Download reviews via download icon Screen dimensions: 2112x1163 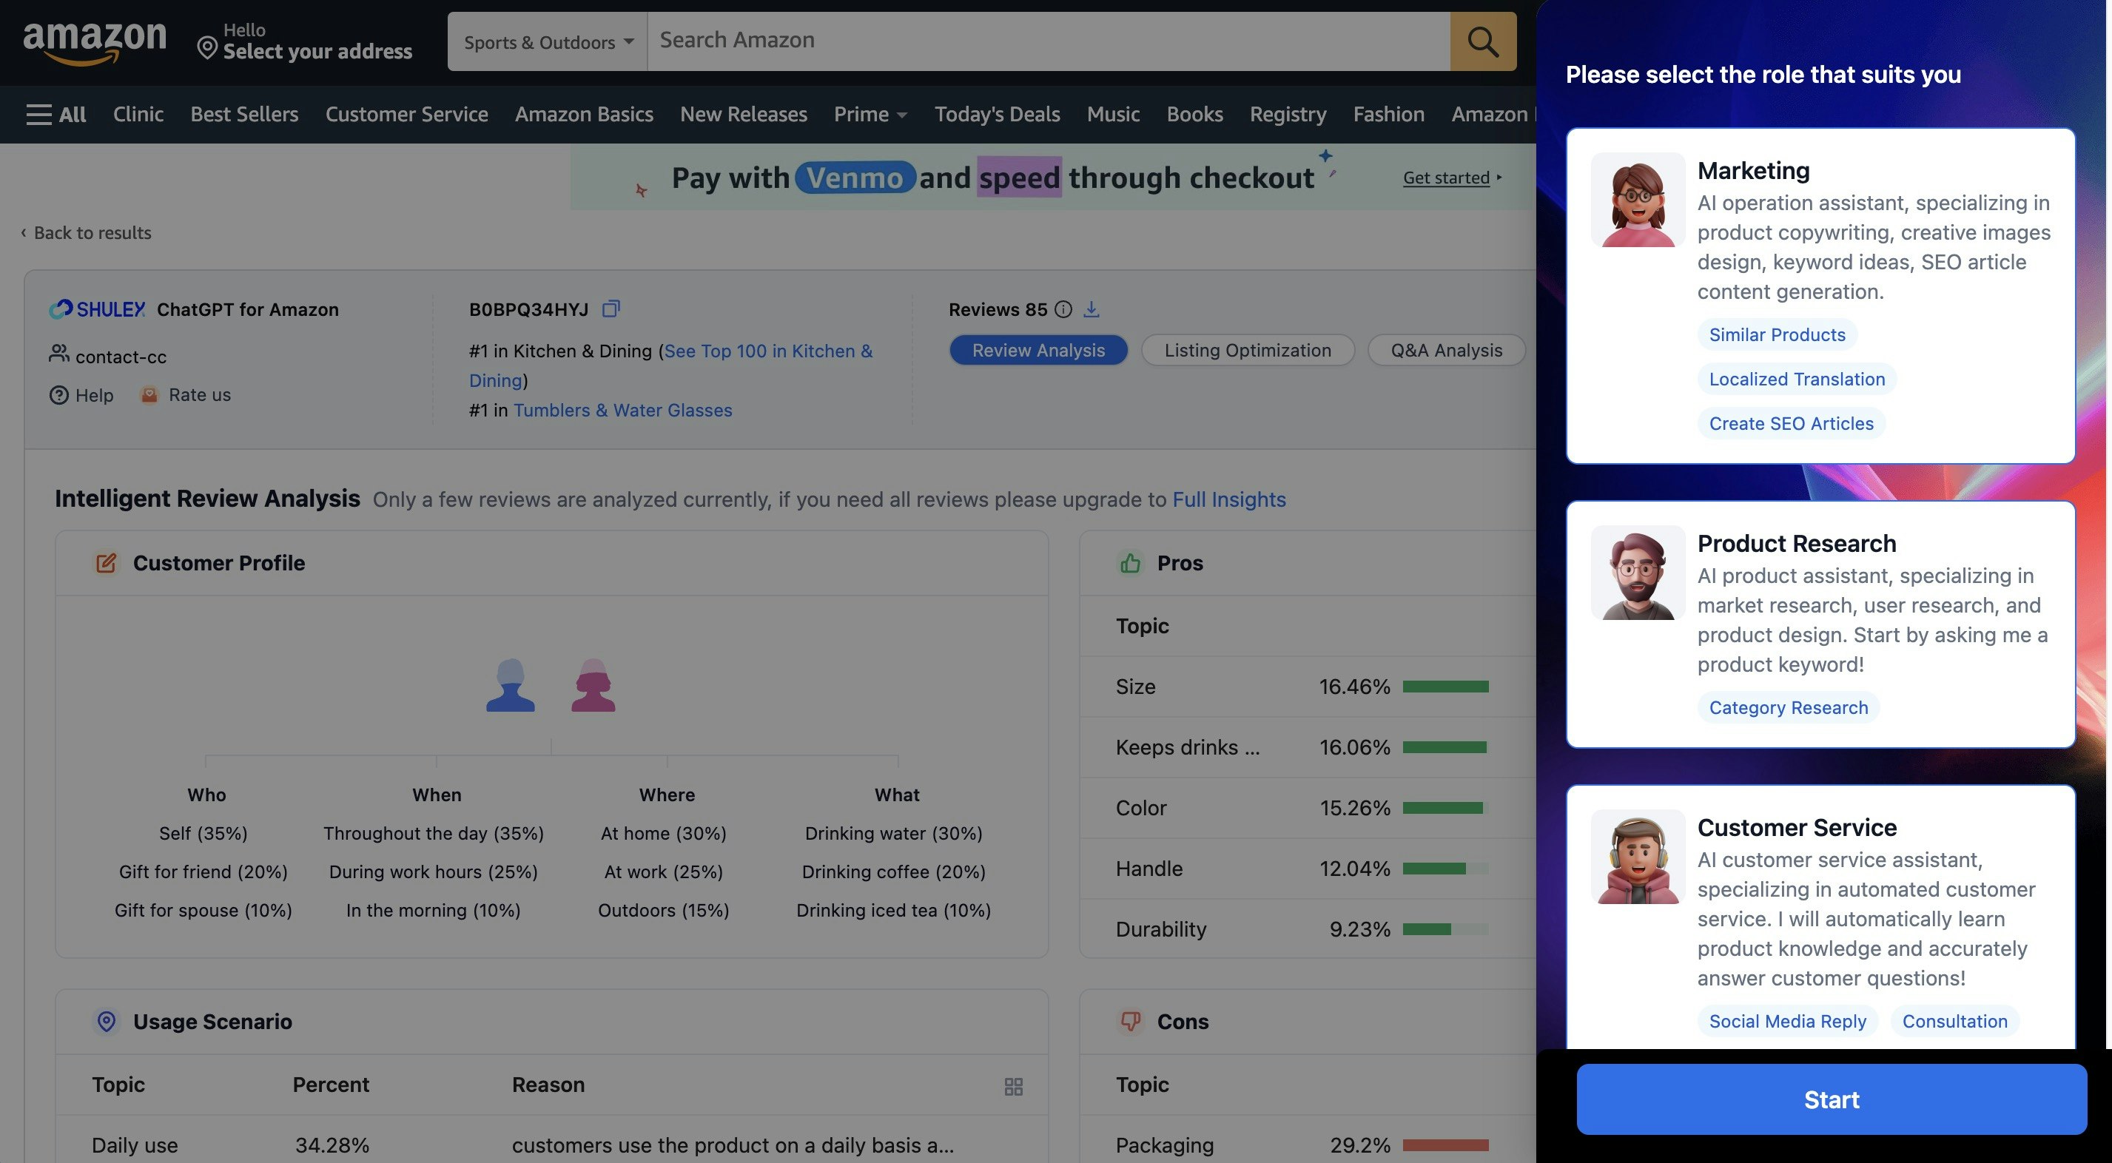tap(1092, 309)
